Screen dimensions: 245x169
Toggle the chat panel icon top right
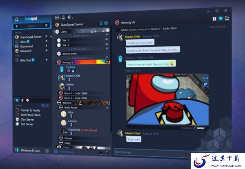click(x=220, y=18)
